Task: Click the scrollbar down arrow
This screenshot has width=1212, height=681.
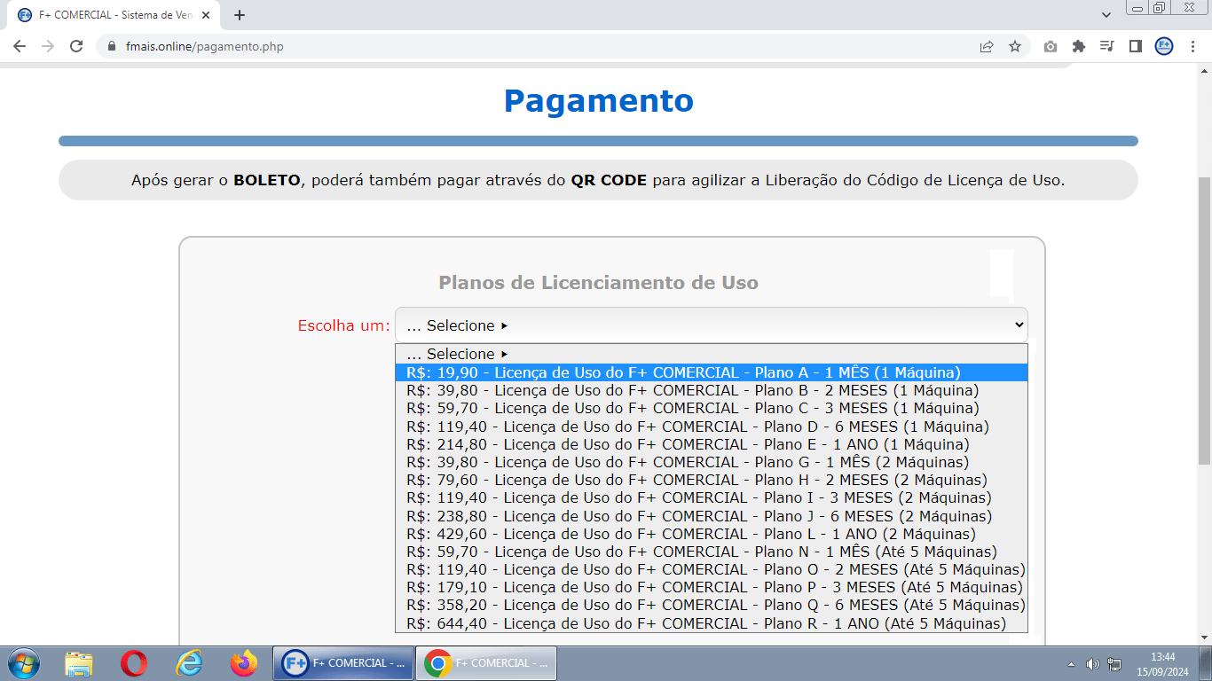Action: (1204, 638)
